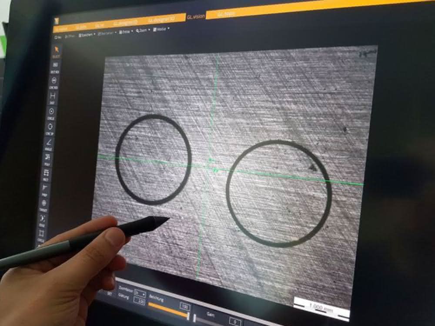The width and height of the screenshot is (435, 326).
Task: Click the sidebar tool icon below TARGET
Action: pyautogui.click(x=43, y=220)
